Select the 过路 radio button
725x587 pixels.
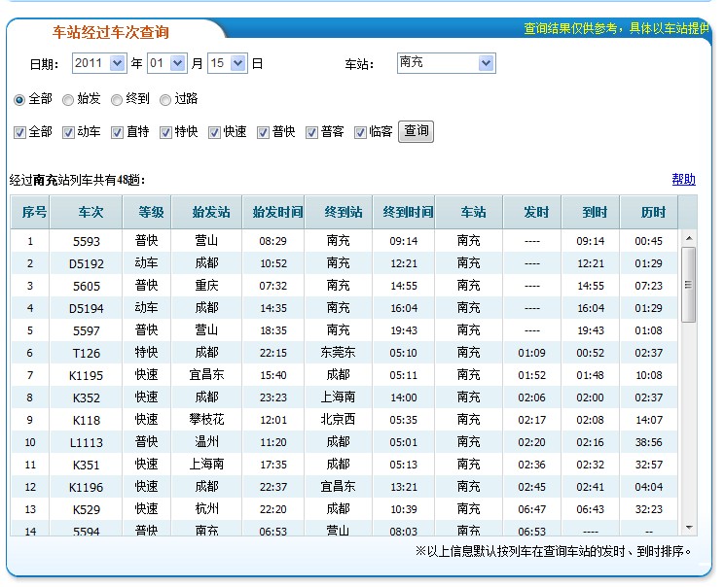[x=165, y=100]
